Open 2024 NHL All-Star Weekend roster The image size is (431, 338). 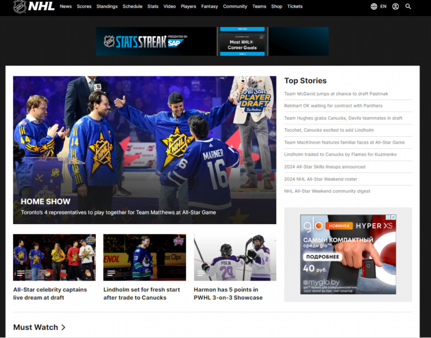321,179
